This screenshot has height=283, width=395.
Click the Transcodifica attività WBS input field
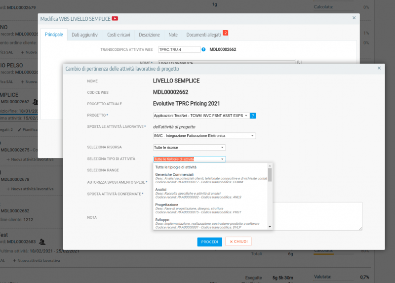(179, 49)
